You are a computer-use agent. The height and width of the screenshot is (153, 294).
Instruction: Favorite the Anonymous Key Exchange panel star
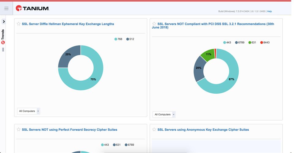(154, 129)
